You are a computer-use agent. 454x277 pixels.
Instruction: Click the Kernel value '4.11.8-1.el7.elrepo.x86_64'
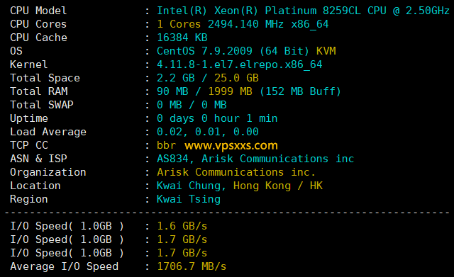tap(240, 64)
